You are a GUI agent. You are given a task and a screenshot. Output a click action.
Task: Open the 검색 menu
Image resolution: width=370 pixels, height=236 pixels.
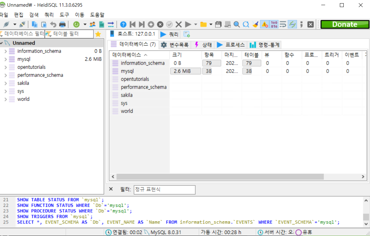point(34,15)
